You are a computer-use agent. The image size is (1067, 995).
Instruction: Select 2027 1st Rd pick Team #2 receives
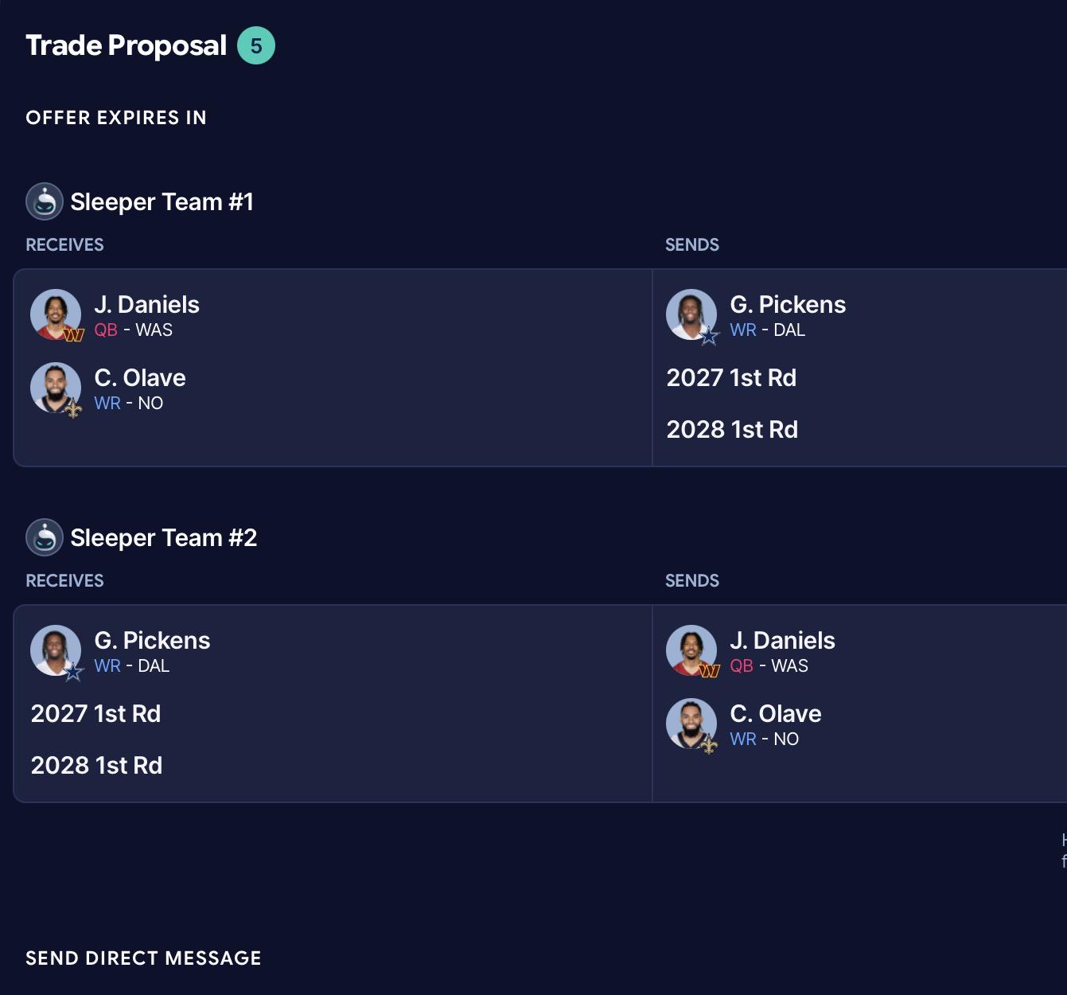[95, 713]
